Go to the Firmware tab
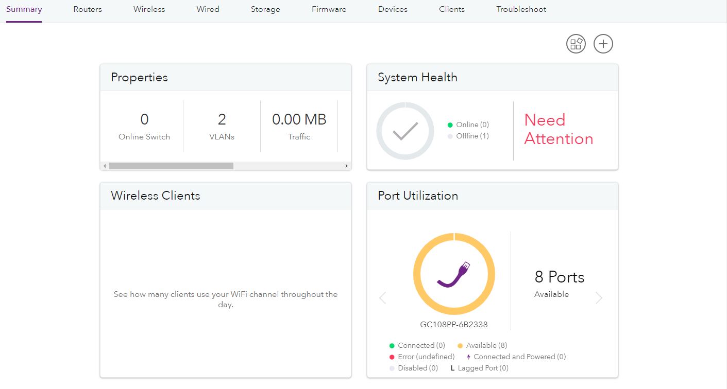This screenshot has width=727, height=389. pos(329,9)
